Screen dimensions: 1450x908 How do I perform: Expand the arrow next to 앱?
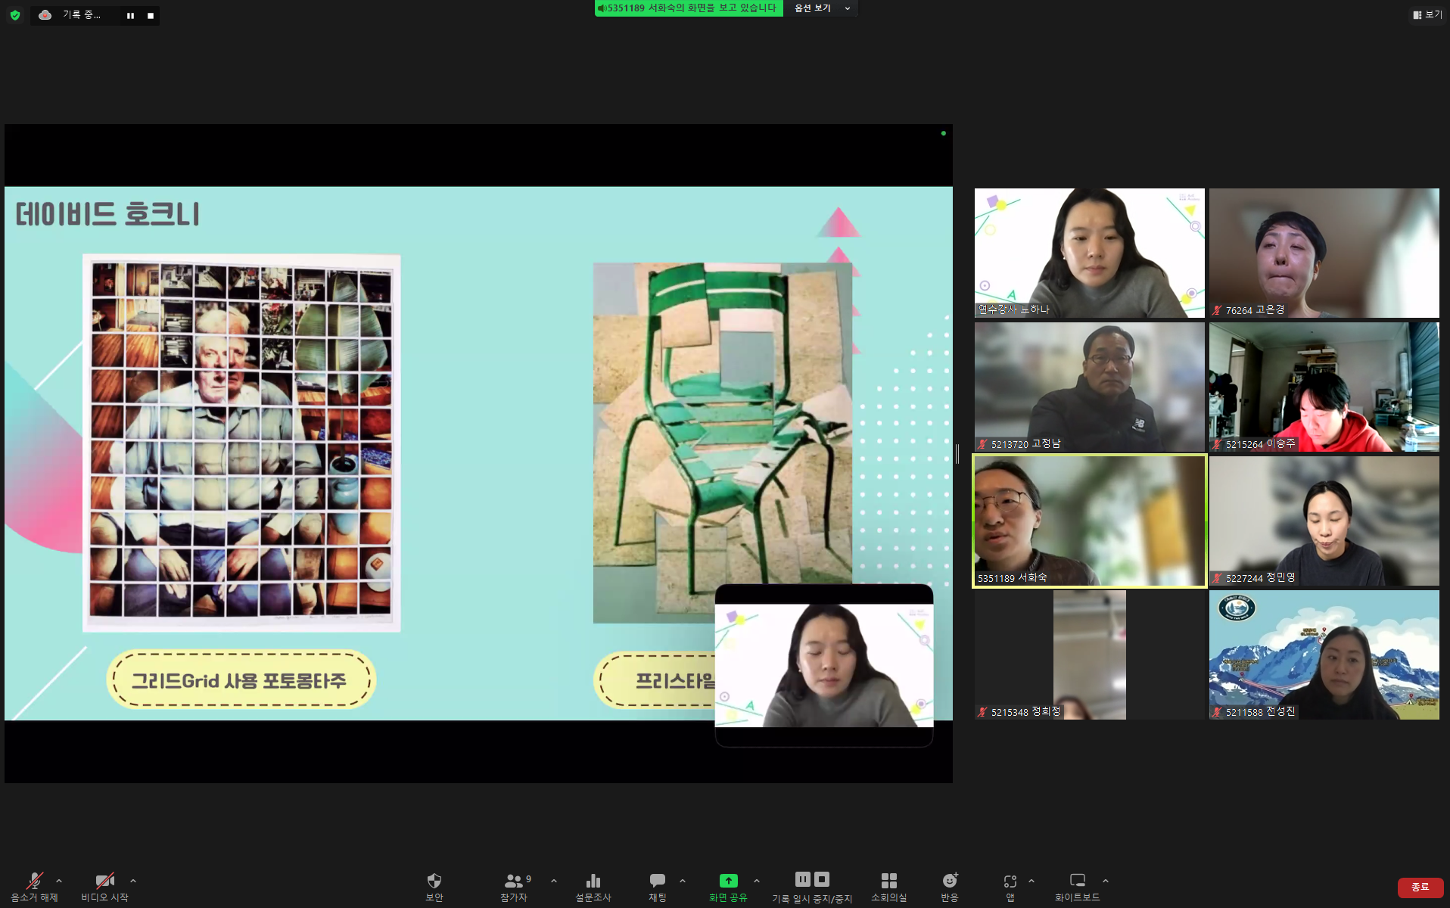1031,881
